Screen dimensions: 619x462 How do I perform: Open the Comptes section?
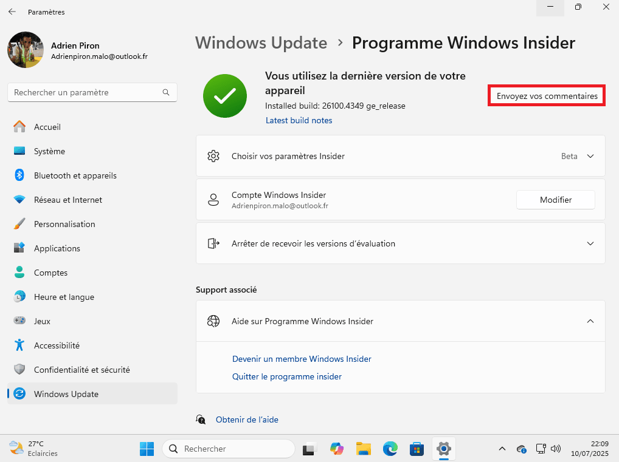(x=92, y=273)
